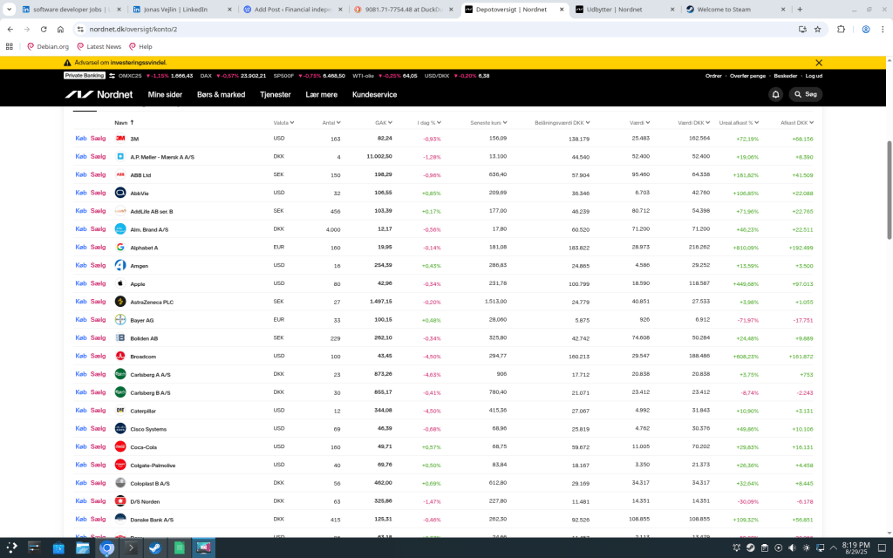Click Køb for the 3M stock
This screenshot has height=558, width=893.
point(81,139)
